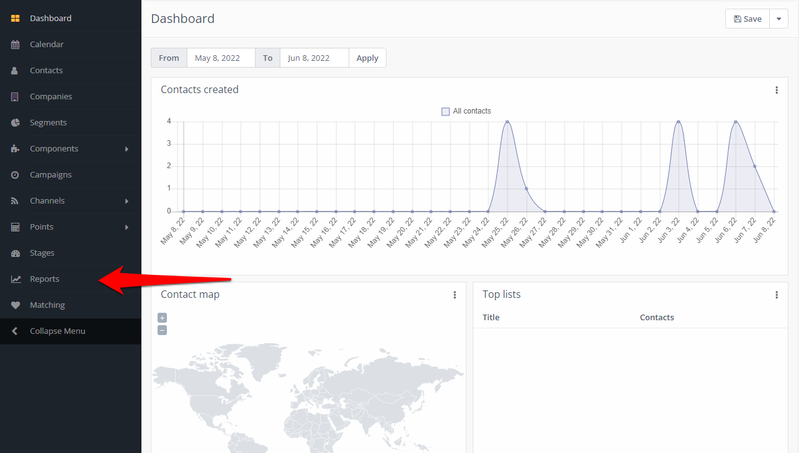Image resolution: width=799 pixels, height=453 pixels.
Task: Click the Save dashboard button
Action: pos(748,19)
